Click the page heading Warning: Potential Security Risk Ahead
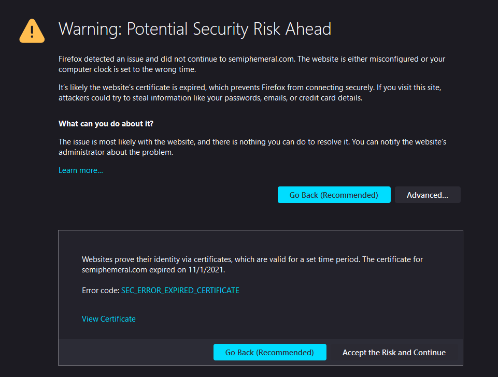The width and height of the screenshot is (498, 377). coord(195,29)
